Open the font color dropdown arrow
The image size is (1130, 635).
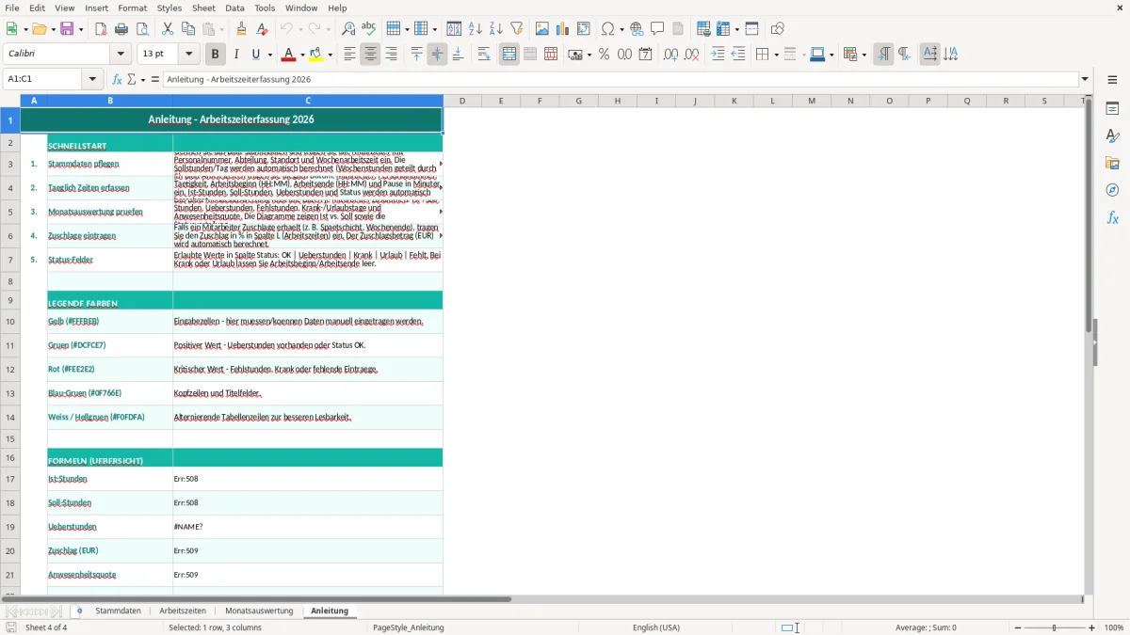(x=300, y=55)
